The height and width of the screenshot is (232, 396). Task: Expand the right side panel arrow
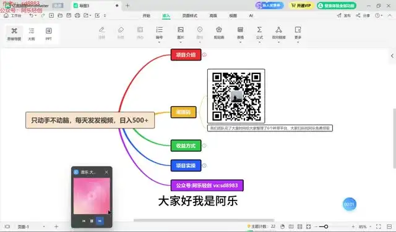point(392,56)
